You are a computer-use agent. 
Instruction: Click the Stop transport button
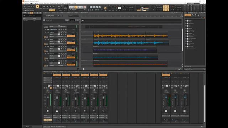coord(73,7)
